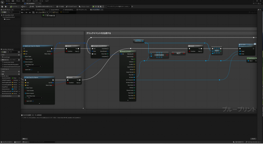
Task: Select the Camera component
Action: pyautogui.click(x=7, y=19)
